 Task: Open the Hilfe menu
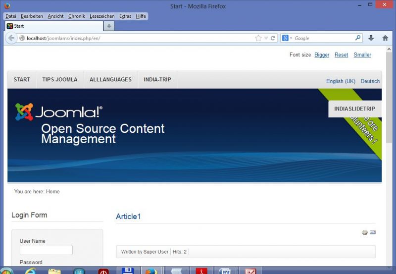[x=141, y=16]
